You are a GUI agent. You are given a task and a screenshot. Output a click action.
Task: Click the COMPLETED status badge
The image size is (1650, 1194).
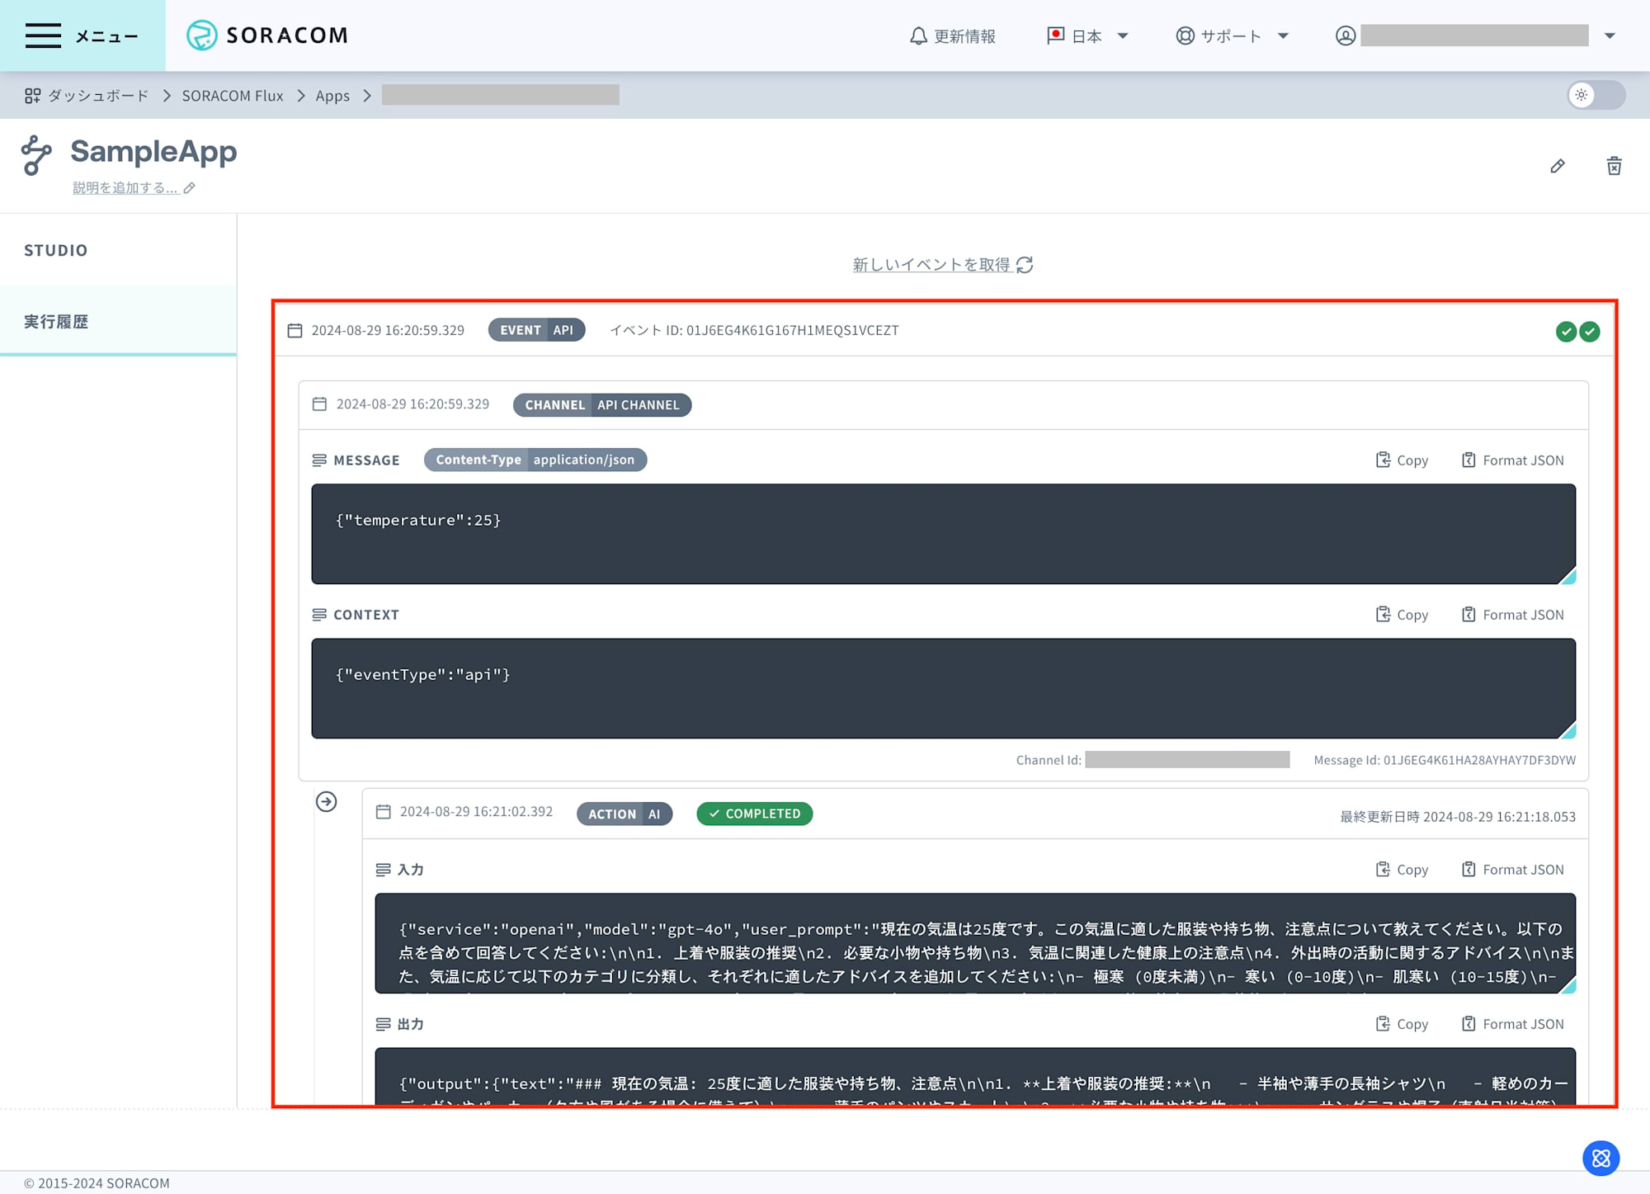(754, 814)
